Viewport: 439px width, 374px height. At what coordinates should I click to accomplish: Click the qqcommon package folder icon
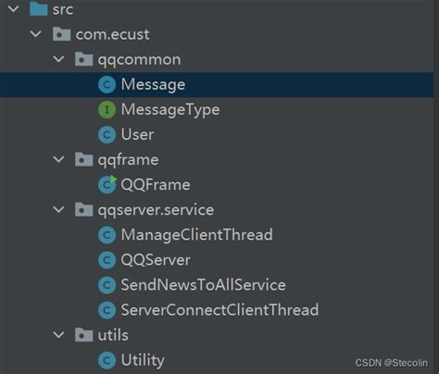point(84,59)
